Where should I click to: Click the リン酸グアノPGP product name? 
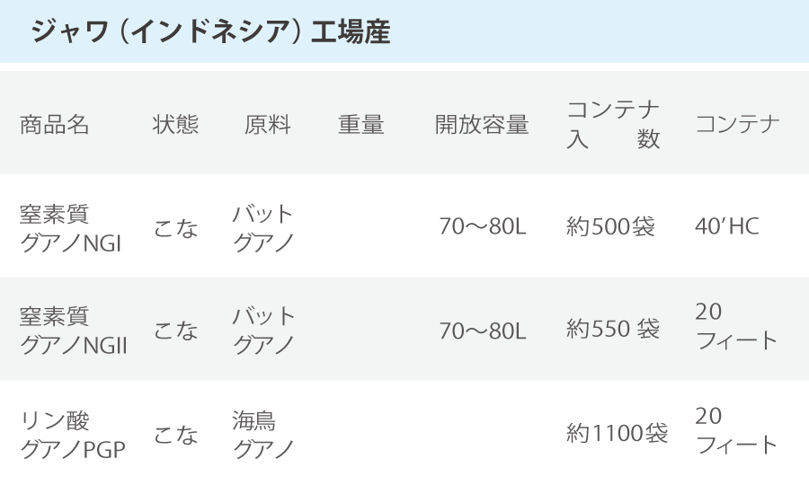pyautogui.click(x=72, y=435)
